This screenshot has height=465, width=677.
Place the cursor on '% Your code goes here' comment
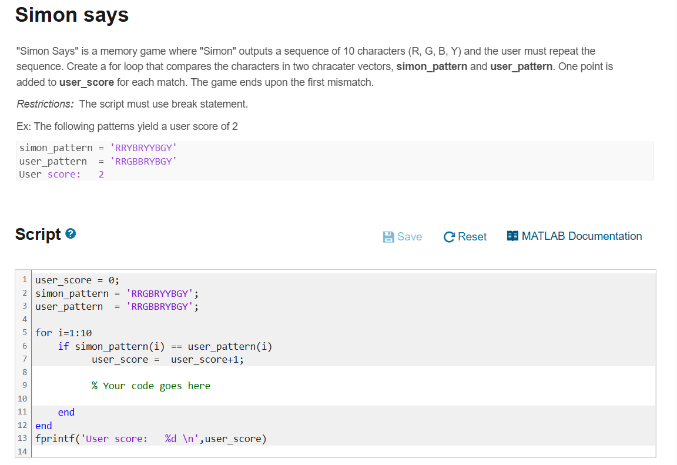150,386
